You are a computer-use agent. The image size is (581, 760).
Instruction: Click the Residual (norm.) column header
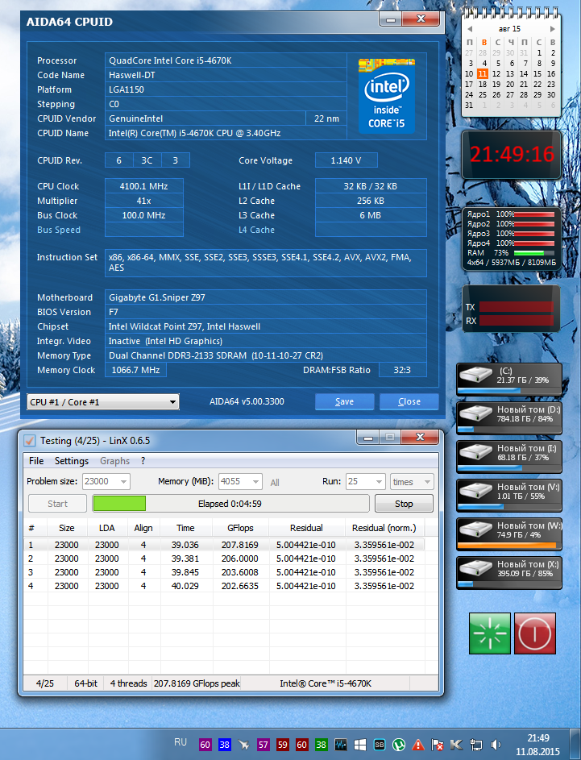point(384,528)
